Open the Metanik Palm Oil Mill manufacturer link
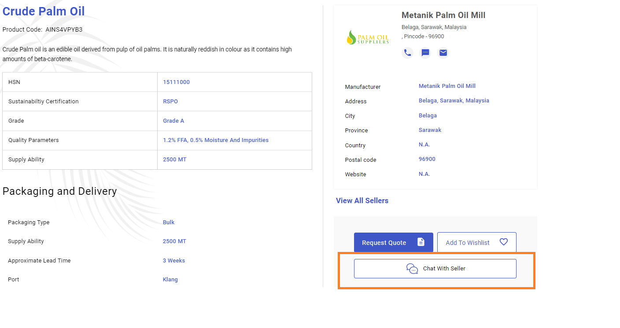Image resolution: width=620 pixels, height=328 pixels. click(447, 86)
